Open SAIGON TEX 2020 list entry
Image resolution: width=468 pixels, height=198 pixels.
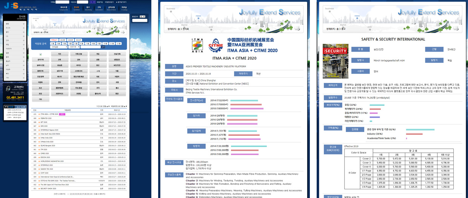pyautogui.click(x=47, y=169)
